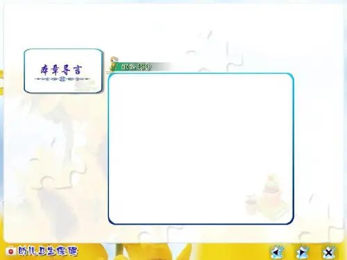Image resolution: width=347 pixels, height=260 pixels.
Task: Click the yellow ribbon at left edge
Action: [1, 82]
